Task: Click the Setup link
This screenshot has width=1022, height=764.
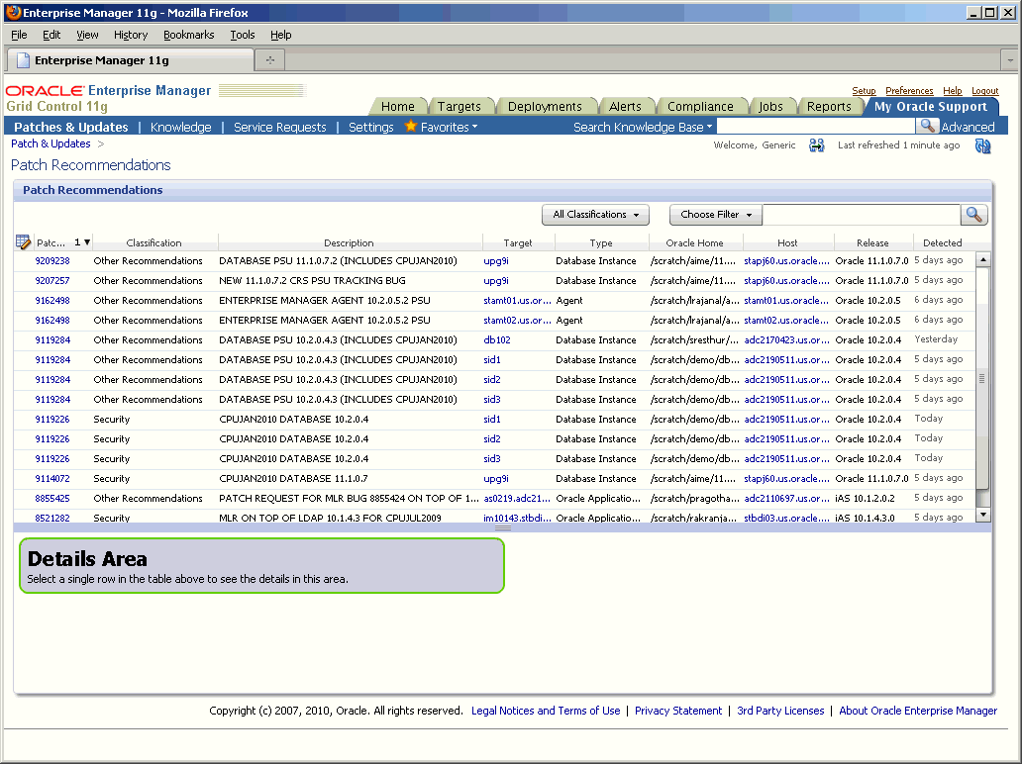Action: point(864,91)
